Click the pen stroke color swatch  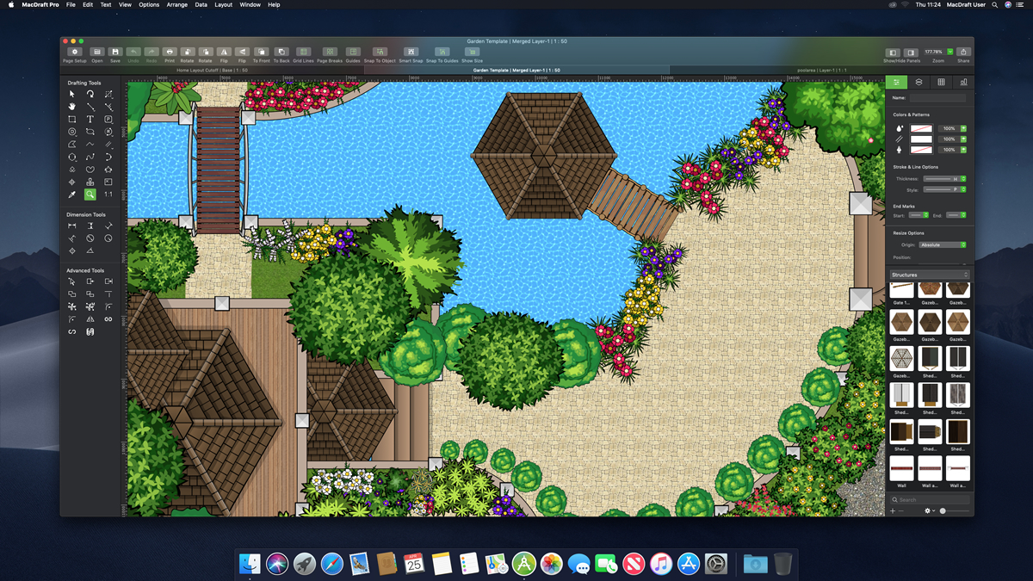coord(921,149)
